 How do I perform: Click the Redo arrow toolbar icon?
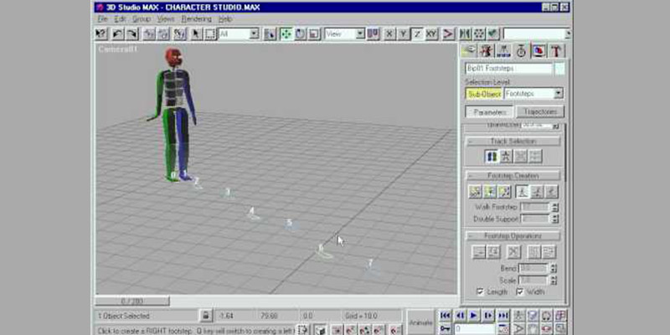click(x=131, y=33)
